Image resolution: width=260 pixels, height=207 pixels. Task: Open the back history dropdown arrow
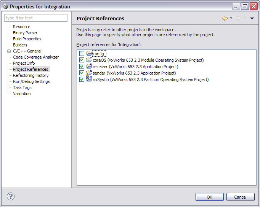(231, 18)
